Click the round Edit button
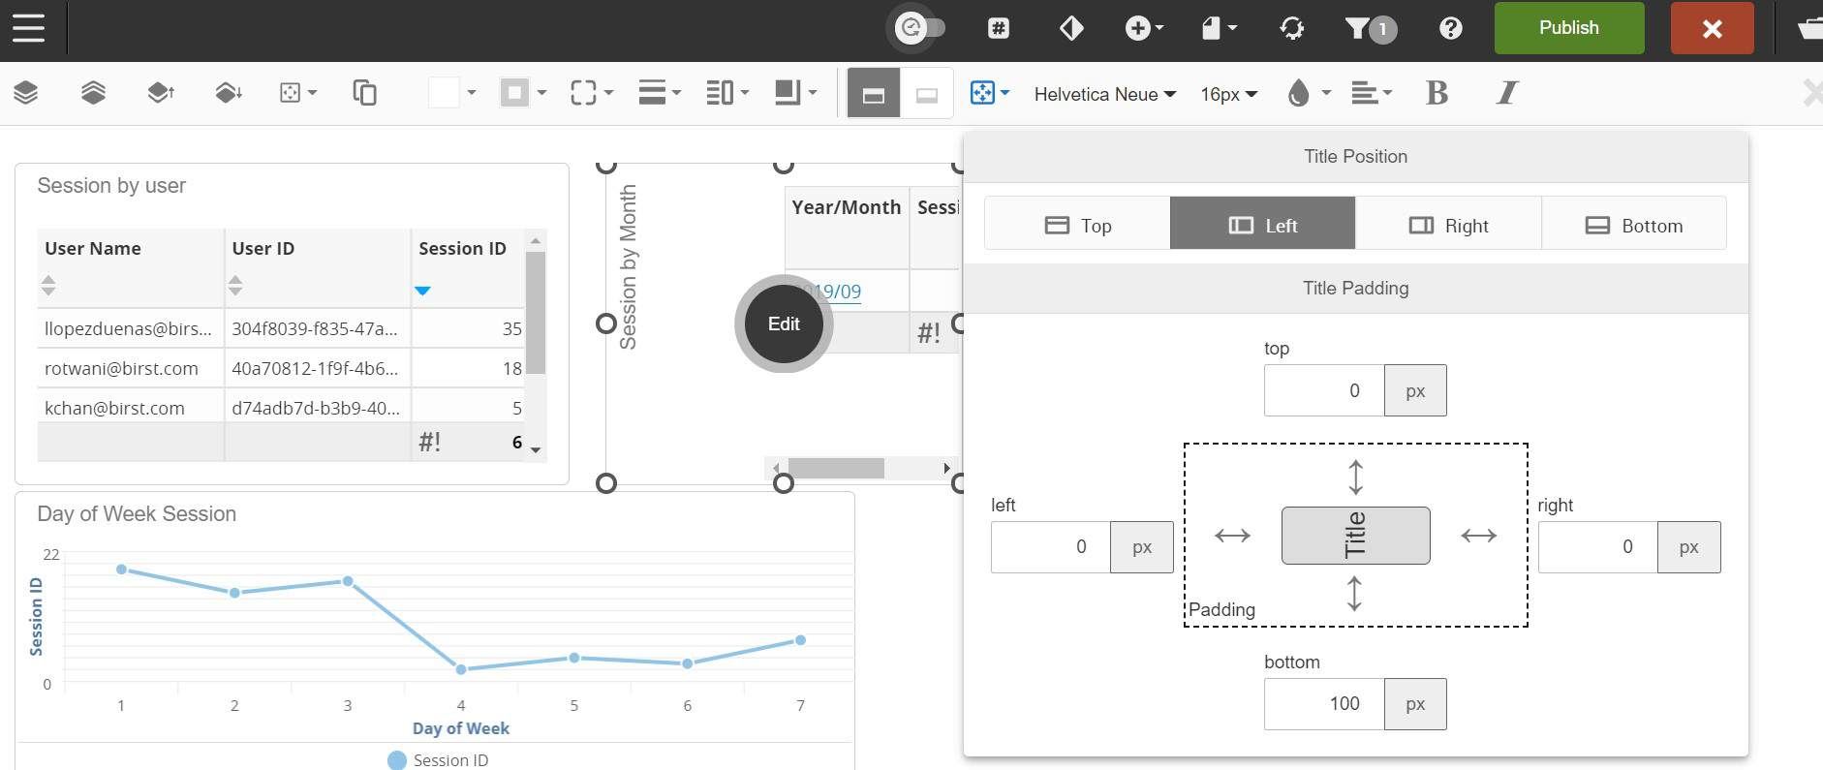The image size is (1823, 770). tap(784, 324)
